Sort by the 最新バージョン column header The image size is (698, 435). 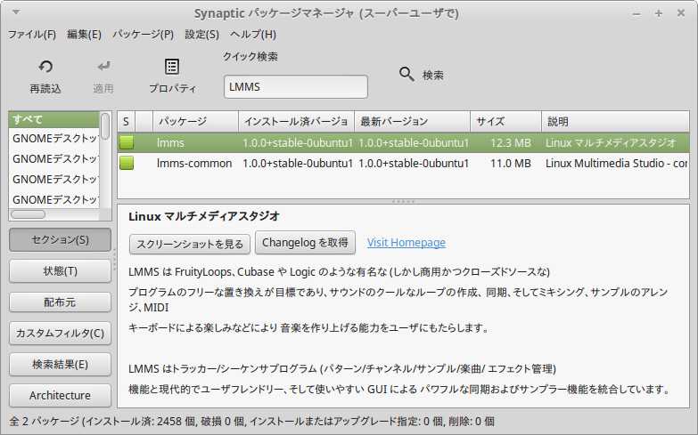pos(412,121)
